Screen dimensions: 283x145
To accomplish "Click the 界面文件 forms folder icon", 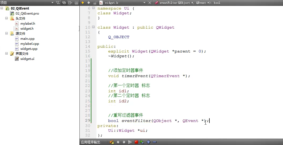I will click(12, 54).
